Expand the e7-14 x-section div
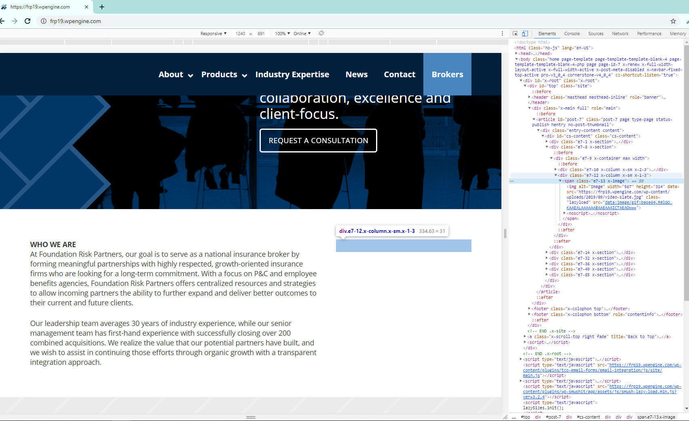This screenshot has width=689, height=421. pyautogui.click(x=547, y=252)
